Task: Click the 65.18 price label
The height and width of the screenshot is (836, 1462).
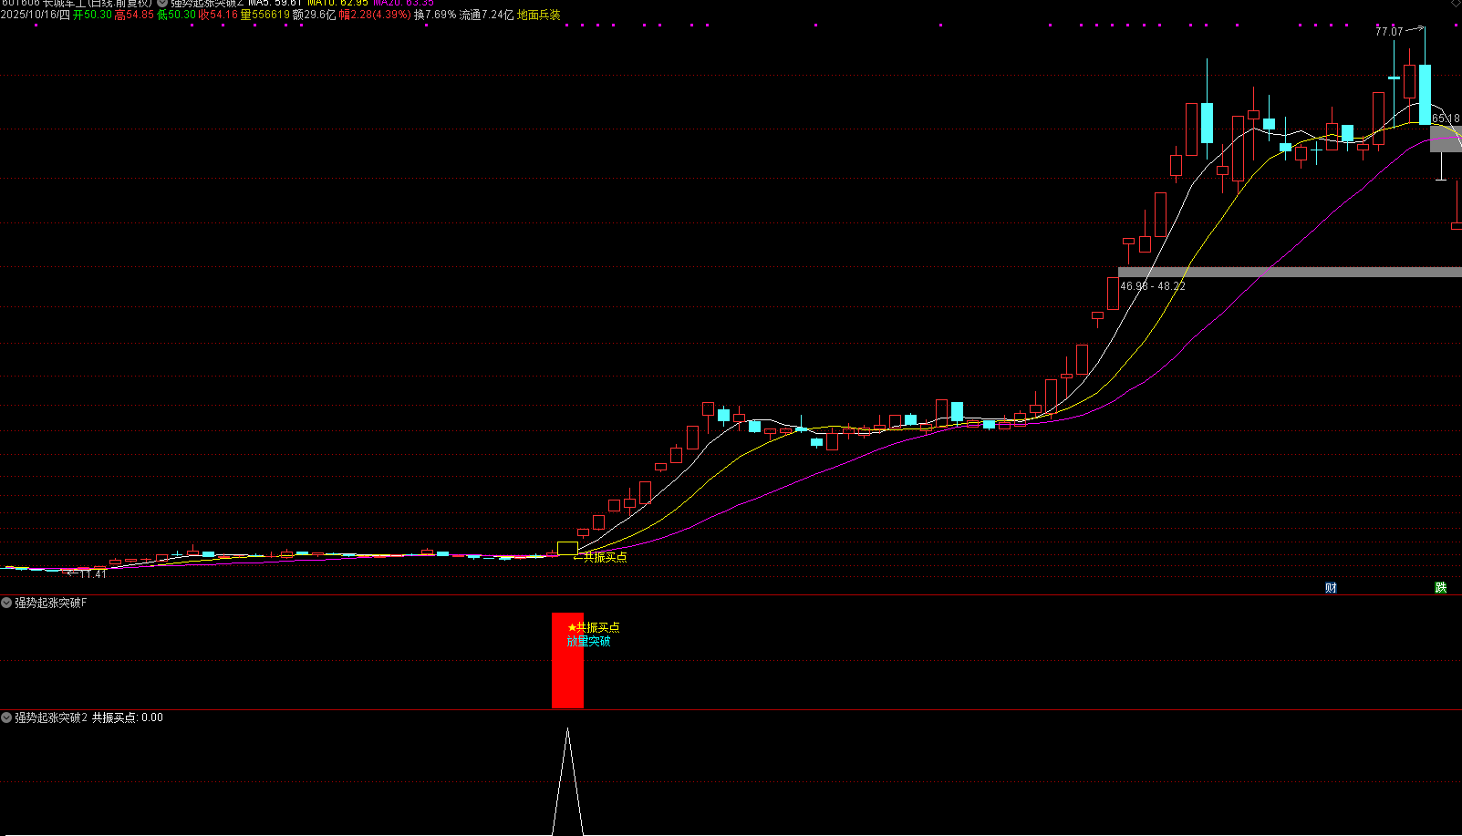Action: click(x=1446, y=119)
